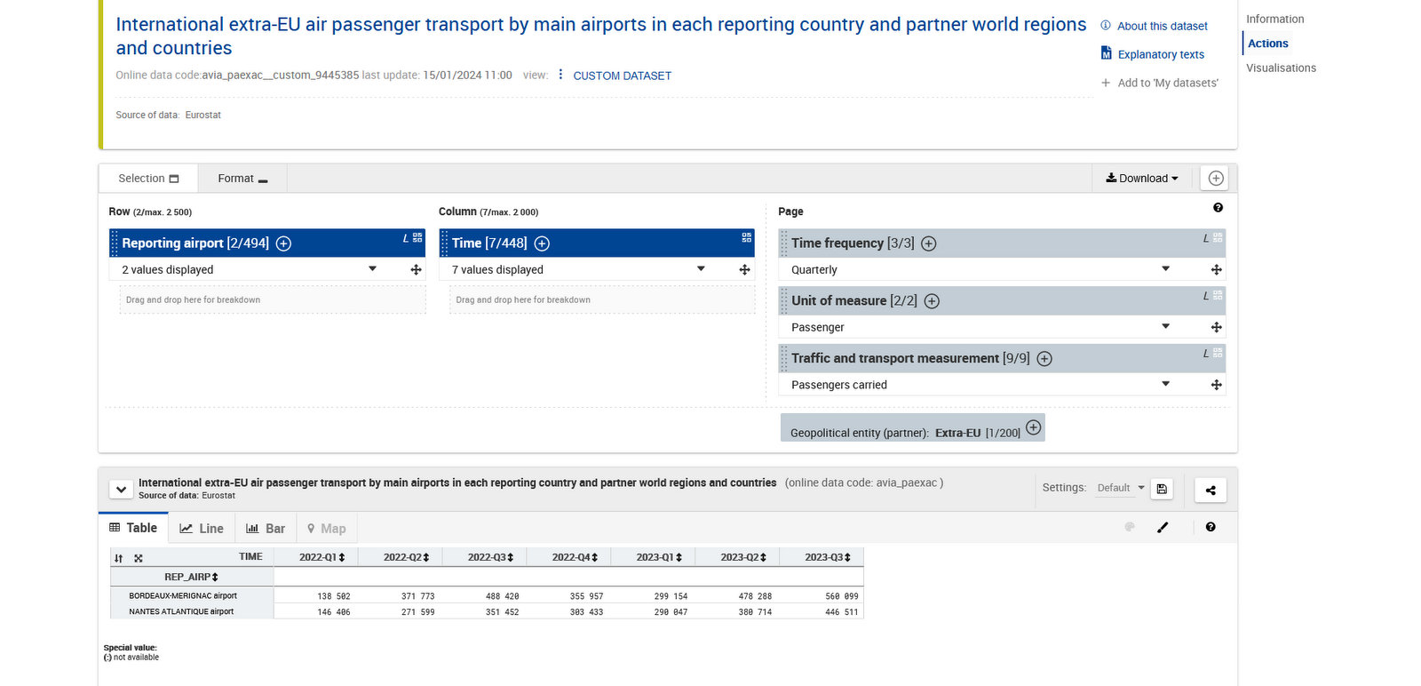Click the expand arrows icon in the table corner
This screenshot has width=1421, height=686.
pyautogui.click(x=139, y=558)
